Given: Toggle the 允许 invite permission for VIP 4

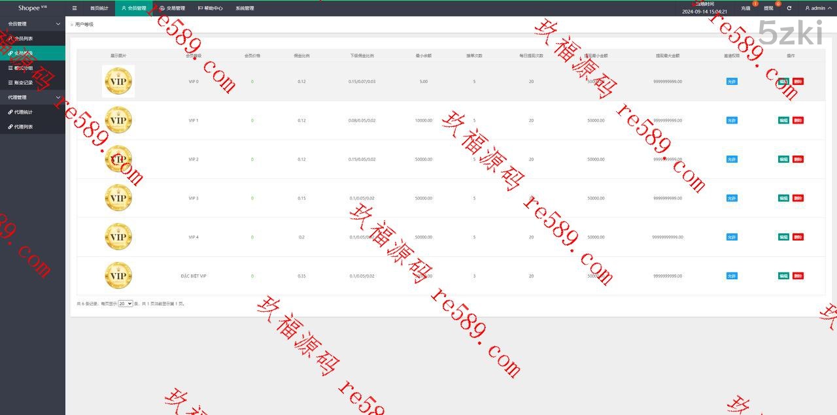Looking at the screenshot, I should (732, 237).
